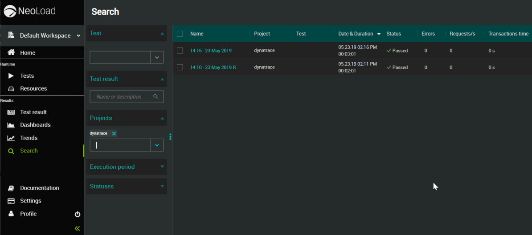Screen dimensions: 532x235
Task: Tick the select-all checkbox in table header
Action: coord(180,34)
